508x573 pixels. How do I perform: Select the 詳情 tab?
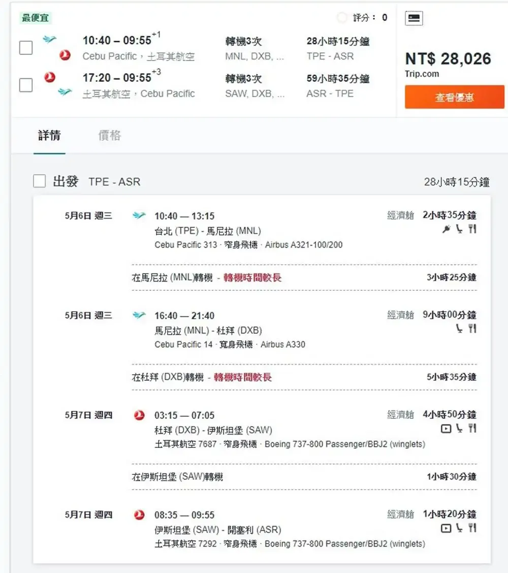pyautogui.click(x=49, y=136)
